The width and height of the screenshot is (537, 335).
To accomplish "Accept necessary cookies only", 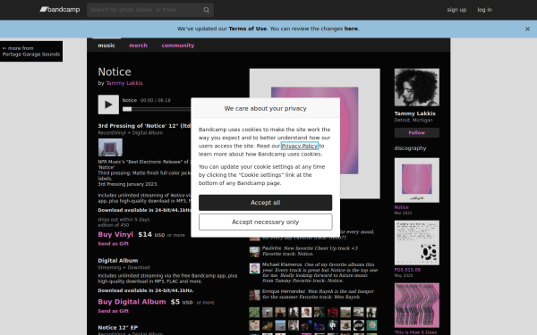I will (x=266, y=222).
